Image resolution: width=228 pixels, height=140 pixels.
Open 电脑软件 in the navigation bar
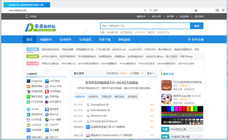click(x=46, y=39)
